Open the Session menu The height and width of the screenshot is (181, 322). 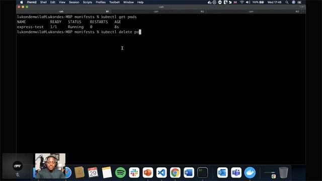74,2
